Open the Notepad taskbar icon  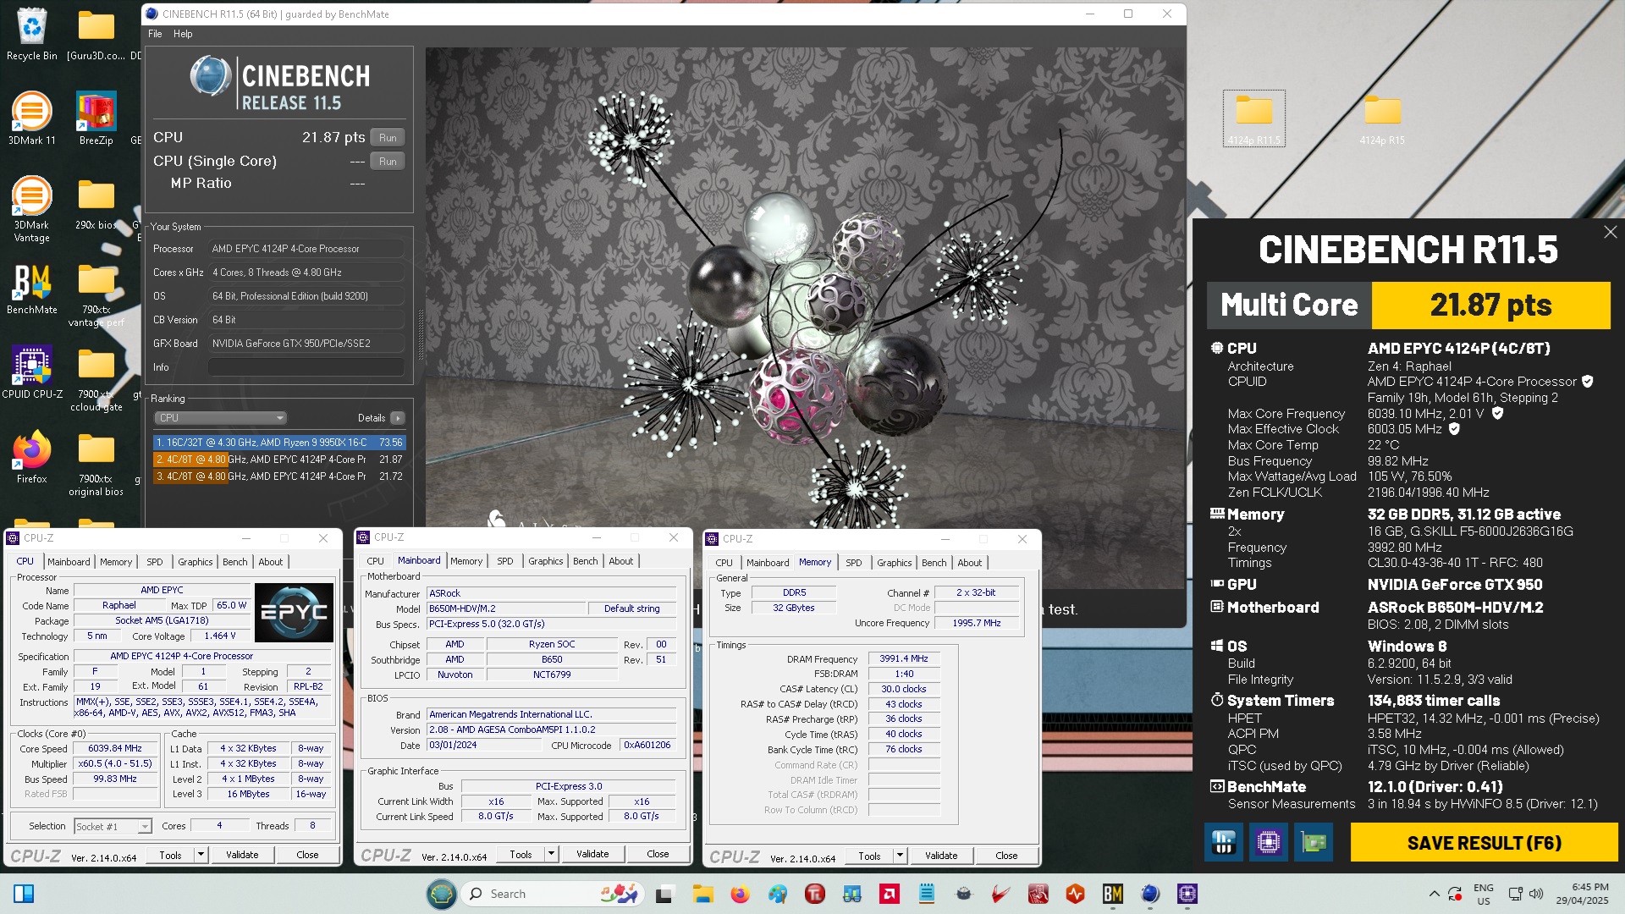coord(926,894)
